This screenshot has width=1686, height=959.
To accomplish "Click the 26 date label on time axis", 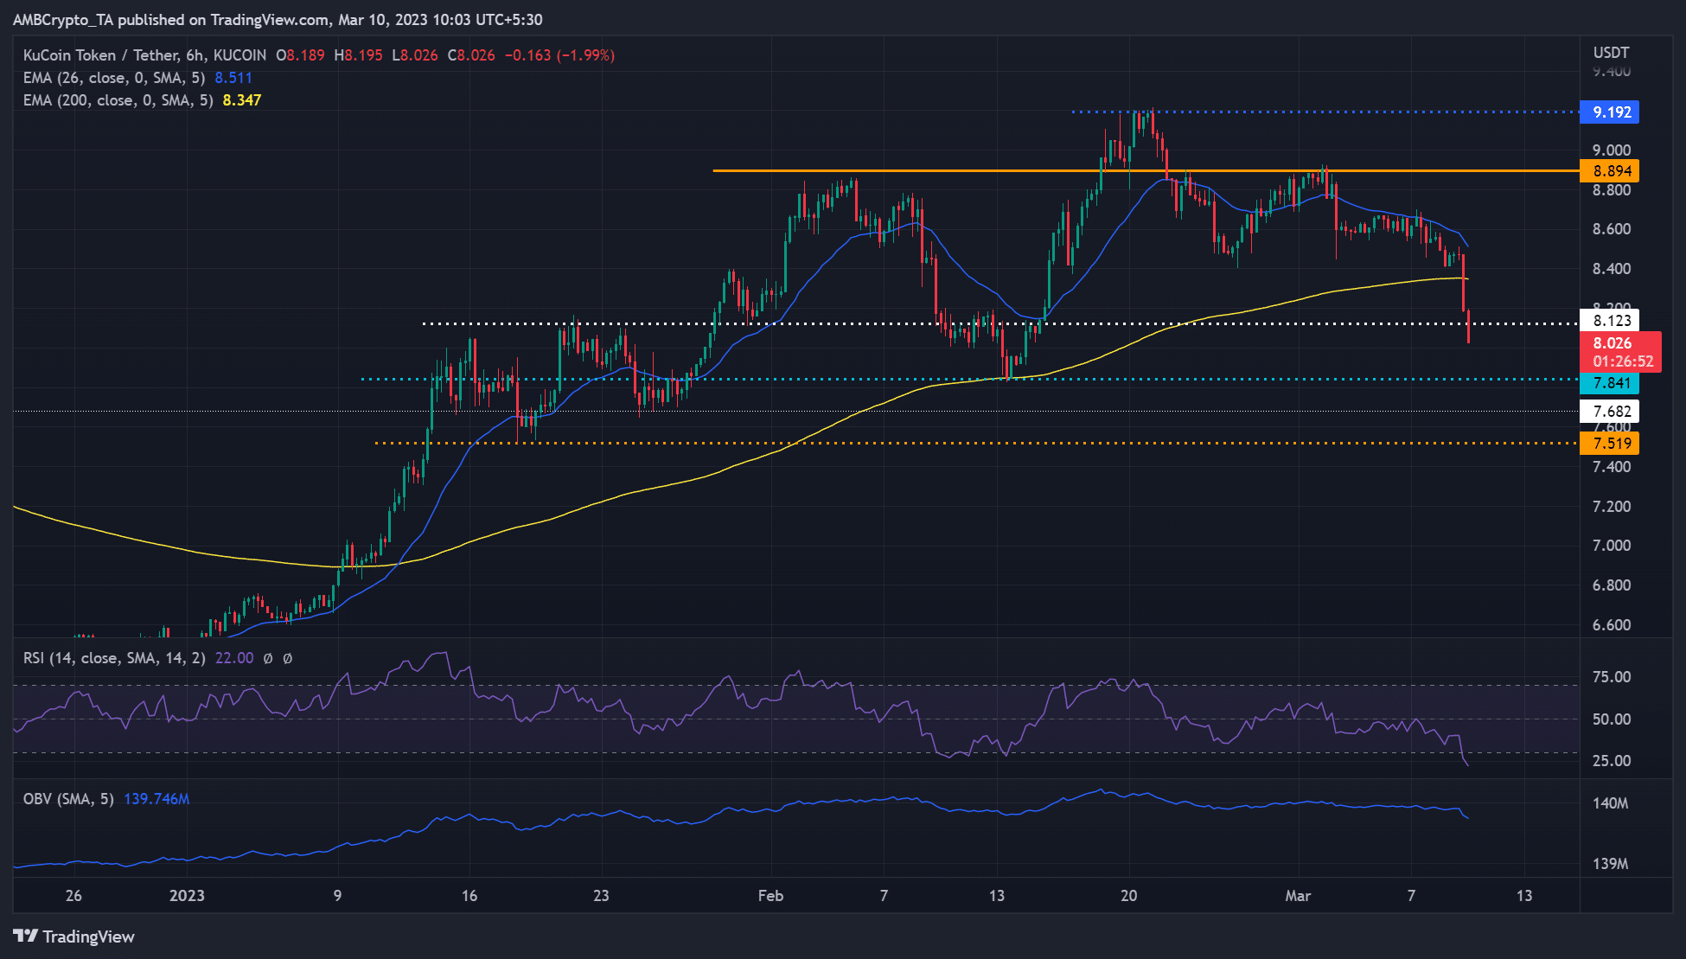I will tap(73, 896).
